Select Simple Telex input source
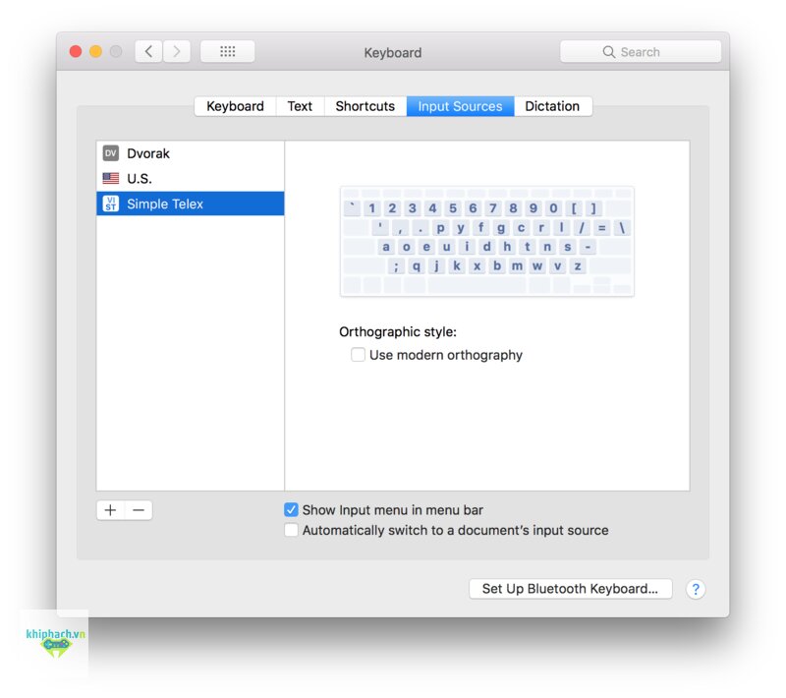This screenshot has width=786, height=698. pyautogui.click(x=191, y=204)
